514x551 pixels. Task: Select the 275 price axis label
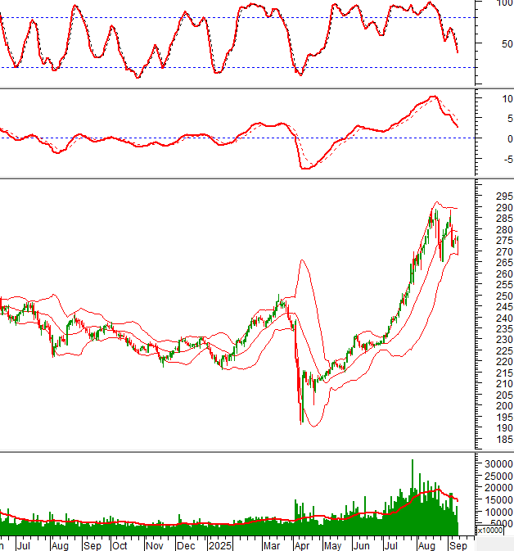coord(504,241)
